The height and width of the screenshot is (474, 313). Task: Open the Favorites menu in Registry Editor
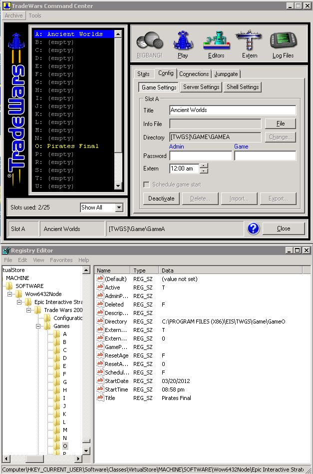pyautogui.click(x=61, y=260)
